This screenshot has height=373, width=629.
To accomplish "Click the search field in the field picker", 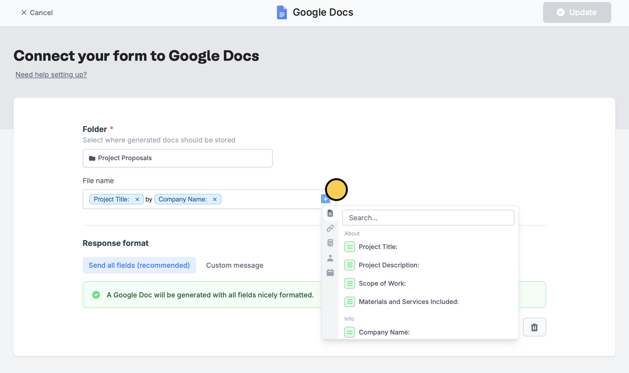I will (x=428, y=217).
